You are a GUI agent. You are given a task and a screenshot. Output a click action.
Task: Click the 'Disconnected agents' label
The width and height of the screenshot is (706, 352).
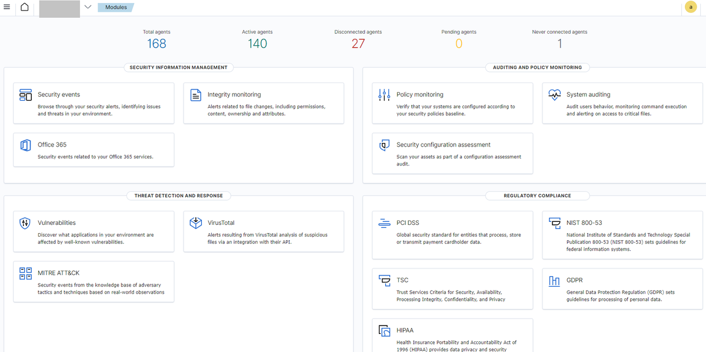pos(358,32)
